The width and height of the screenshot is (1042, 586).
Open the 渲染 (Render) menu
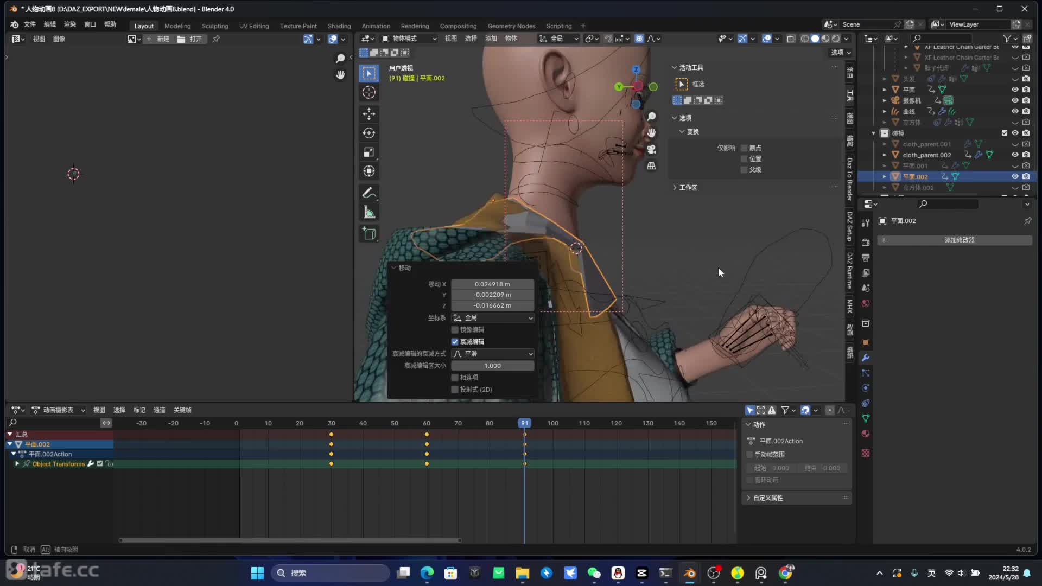tap(70, 24)
